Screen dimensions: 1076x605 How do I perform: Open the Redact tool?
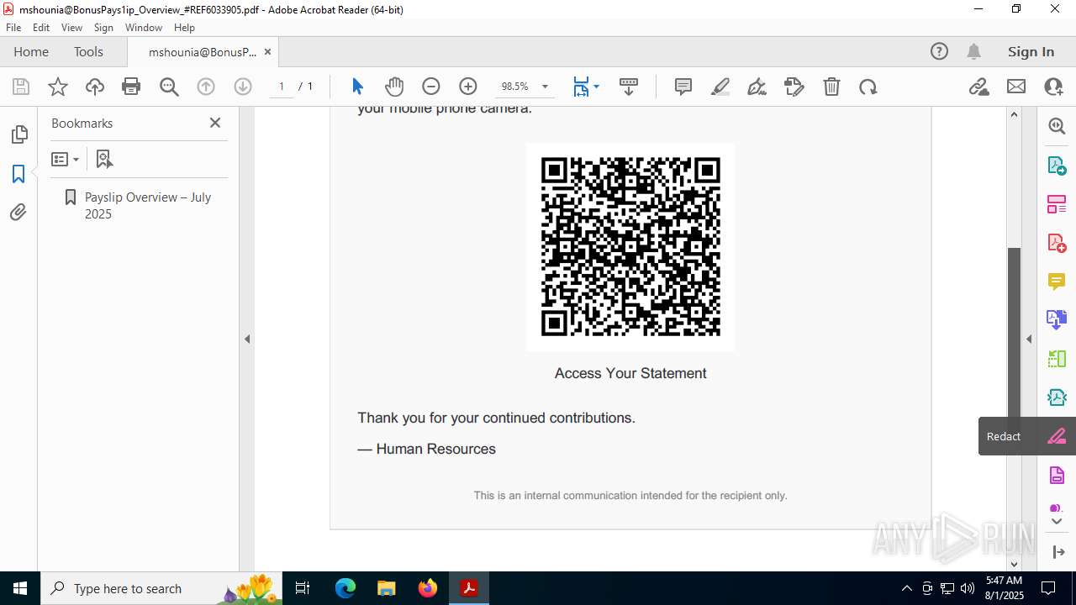(x=1057, y=436)
